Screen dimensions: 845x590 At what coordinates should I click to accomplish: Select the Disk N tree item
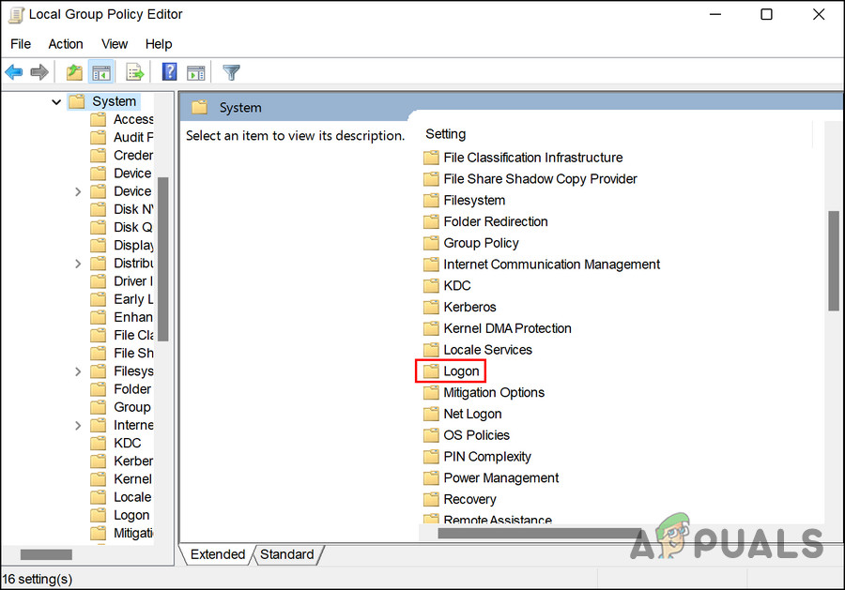coord(133,209)
